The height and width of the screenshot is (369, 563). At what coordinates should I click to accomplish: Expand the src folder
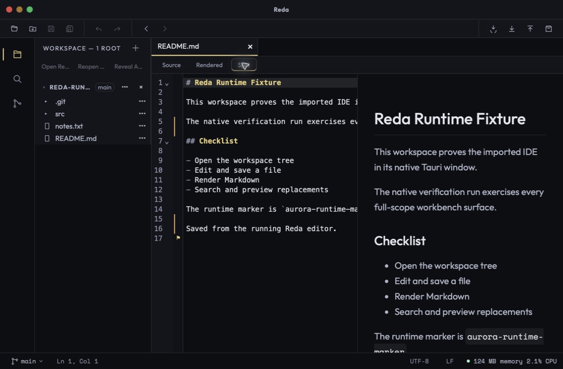pos(46,114)
